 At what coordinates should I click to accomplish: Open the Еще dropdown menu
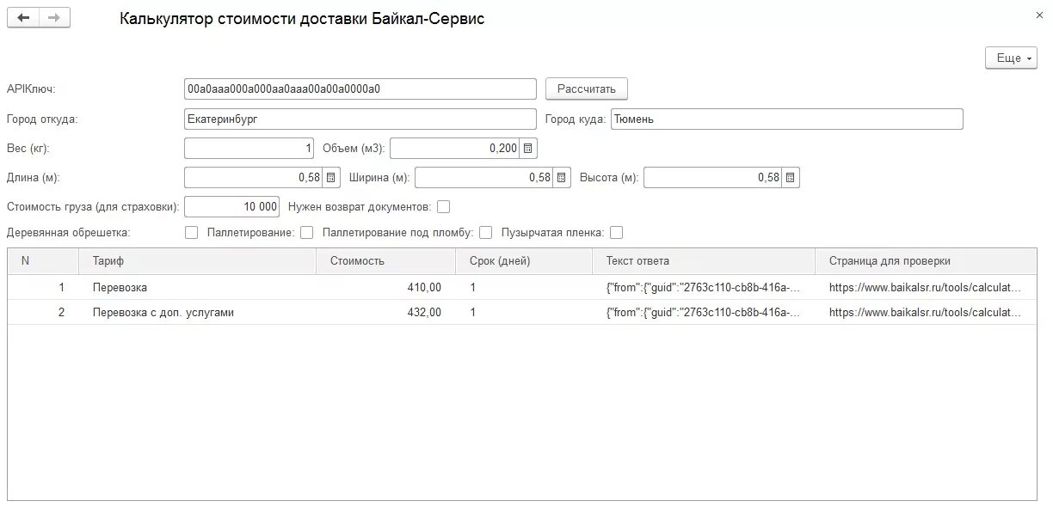(x=1011, y=58)
